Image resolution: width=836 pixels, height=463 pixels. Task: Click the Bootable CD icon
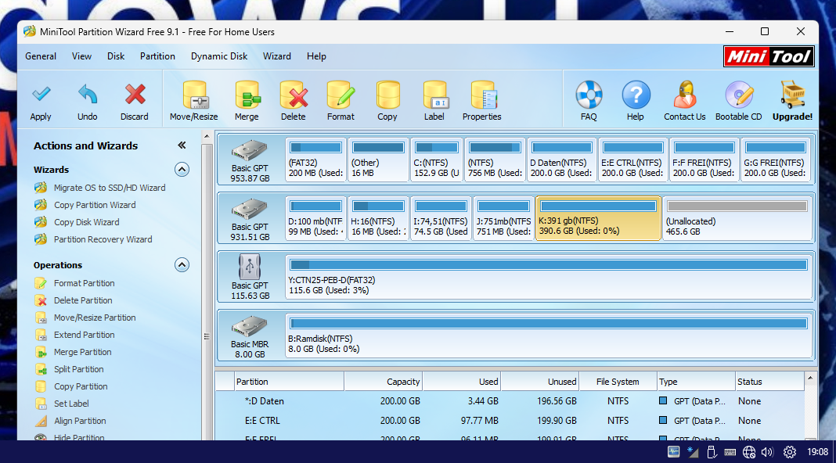pyautogui.click(x=739, y=95)
